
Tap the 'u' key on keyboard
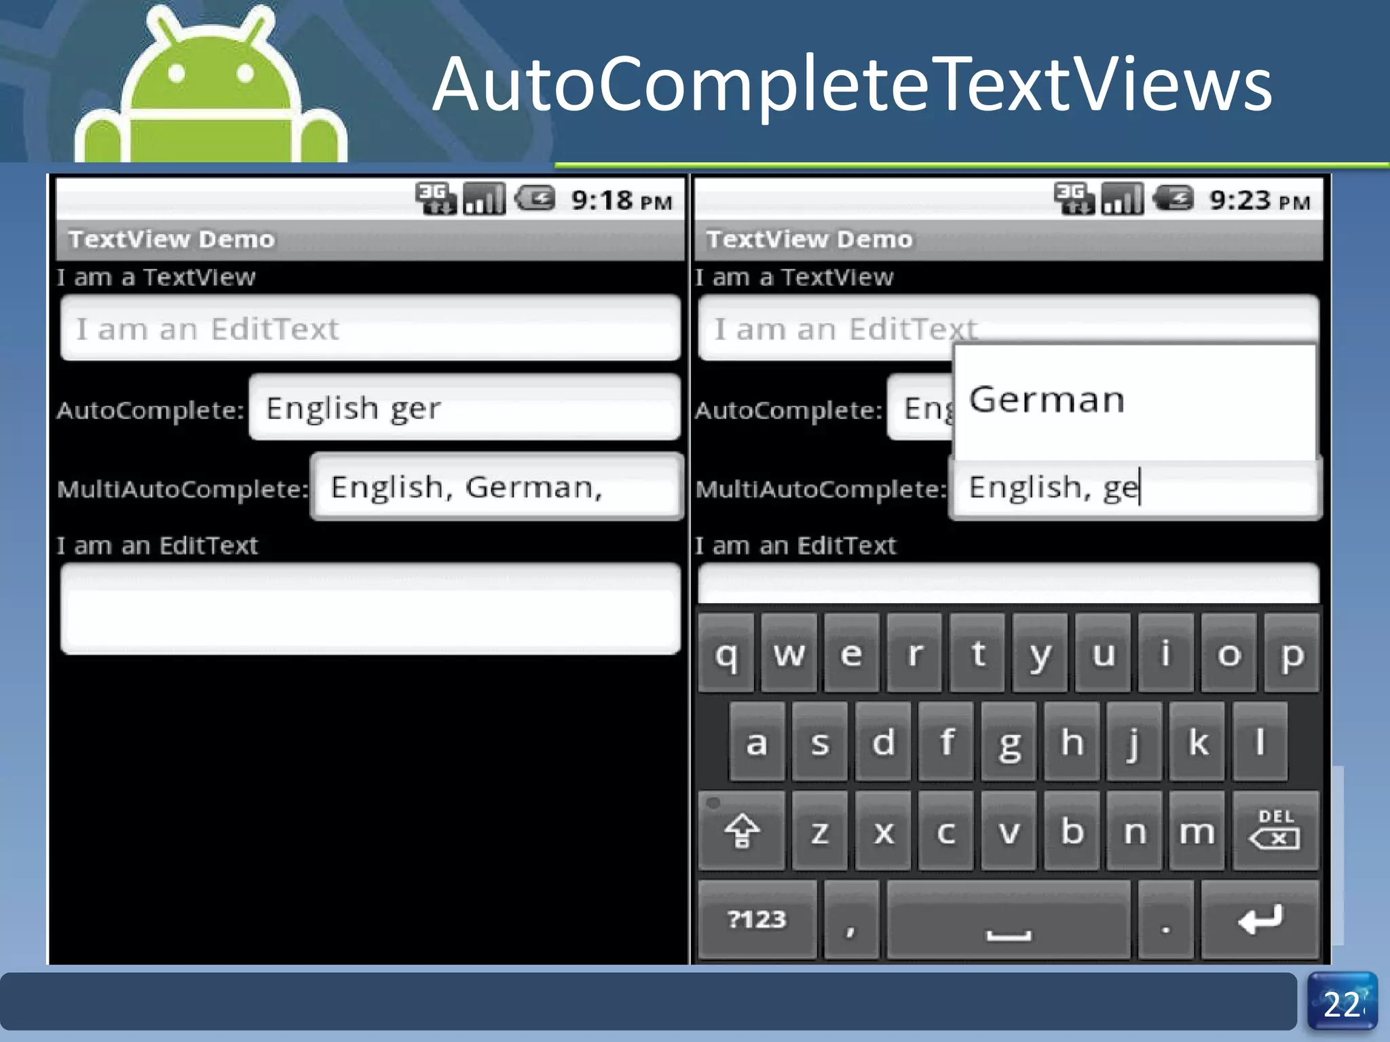(1103, 653)
